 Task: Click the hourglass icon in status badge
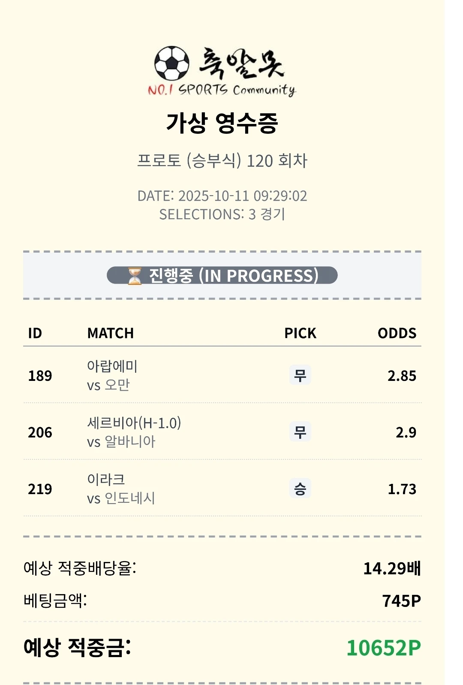click(135, 276)
